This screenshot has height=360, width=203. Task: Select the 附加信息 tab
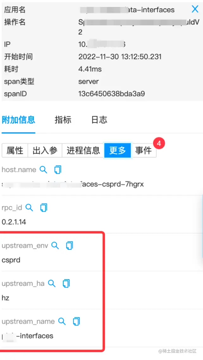pyautogui.click(x=18, y=120)
